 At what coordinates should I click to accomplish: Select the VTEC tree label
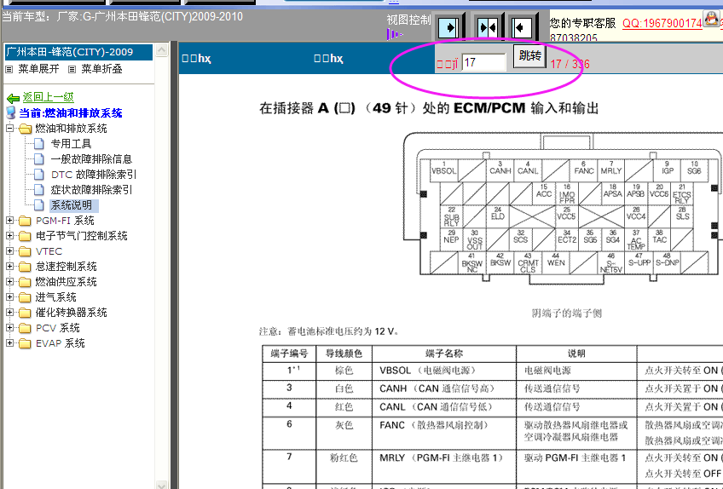coord(49,251)
